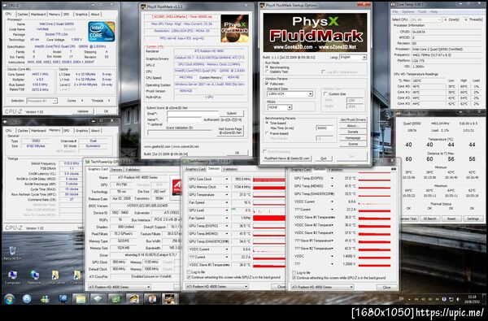This screenshot has height=321, width=488.
Task: Open Validation tab in GPU-Z Graphics Card window
Action: tap(133, 170)
